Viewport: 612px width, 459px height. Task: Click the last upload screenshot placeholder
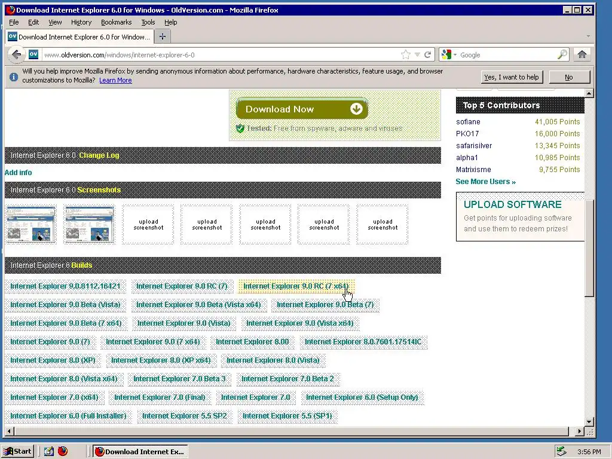[382, 225]
